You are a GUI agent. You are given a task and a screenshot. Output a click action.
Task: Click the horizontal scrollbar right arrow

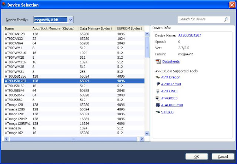[x=142, y=139]
